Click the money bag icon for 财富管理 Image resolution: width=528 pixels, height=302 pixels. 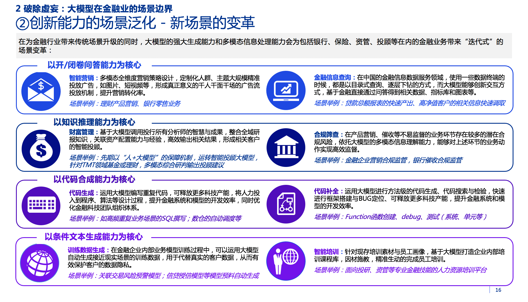pyautogui.click(x=41, y=149)
